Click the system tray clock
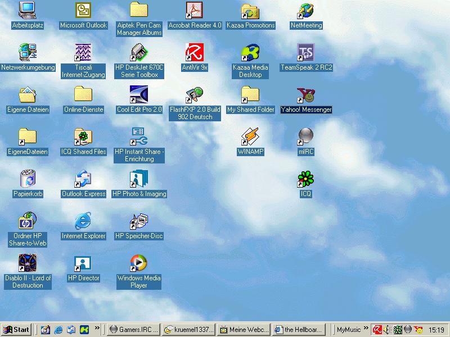This screenshot has height=337, width=450. point(436,330)
